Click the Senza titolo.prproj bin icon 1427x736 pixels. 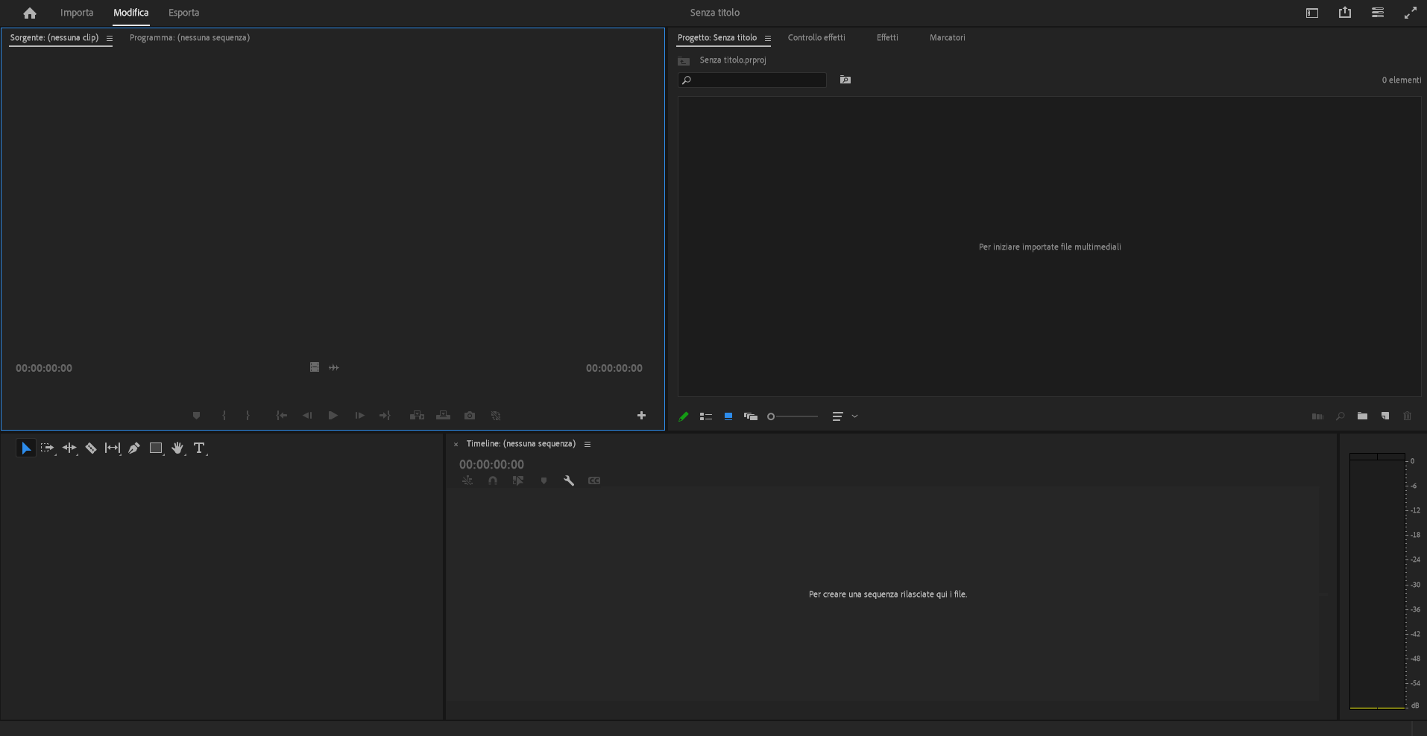[x=684, y=60]
